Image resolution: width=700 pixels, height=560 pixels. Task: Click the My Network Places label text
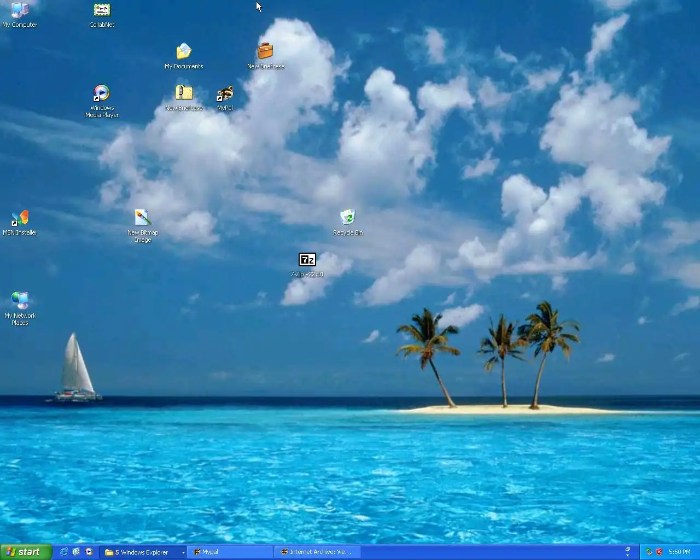point(20,319)
